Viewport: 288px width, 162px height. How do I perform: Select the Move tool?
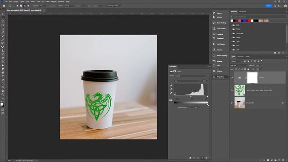[3, 14]
